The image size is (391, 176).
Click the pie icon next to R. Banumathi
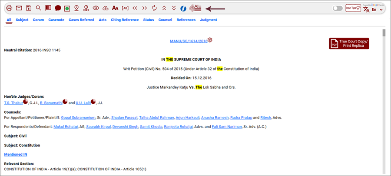65,101
